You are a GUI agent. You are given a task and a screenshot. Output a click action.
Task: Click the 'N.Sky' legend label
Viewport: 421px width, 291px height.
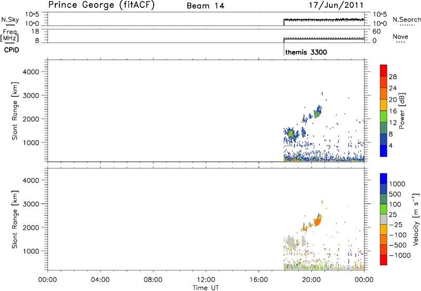(x=10, y=19)
